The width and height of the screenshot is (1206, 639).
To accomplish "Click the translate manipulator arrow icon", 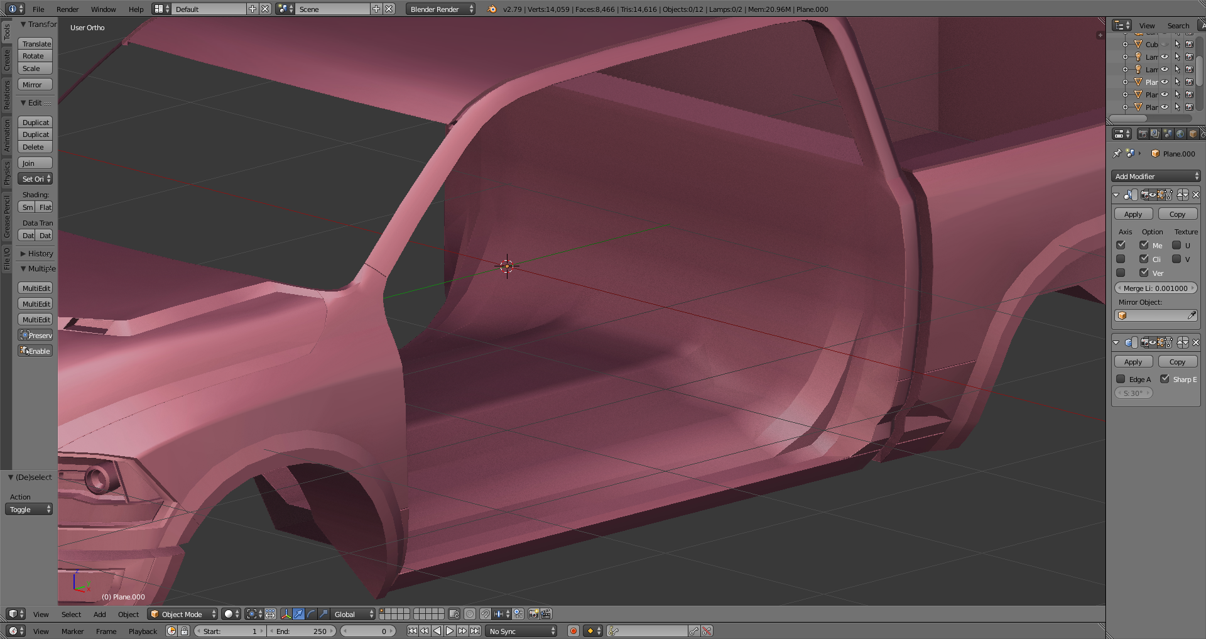I will [x=298, y=614].
